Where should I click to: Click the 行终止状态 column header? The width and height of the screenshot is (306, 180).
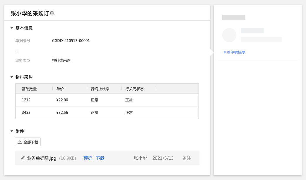(100, 89)
